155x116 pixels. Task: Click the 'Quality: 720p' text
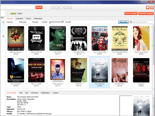(x=22, y=101)
